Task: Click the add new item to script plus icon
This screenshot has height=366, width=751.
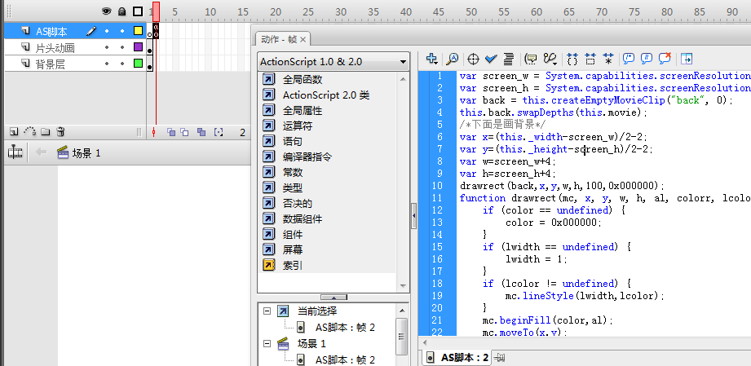Action: (432, 59)
